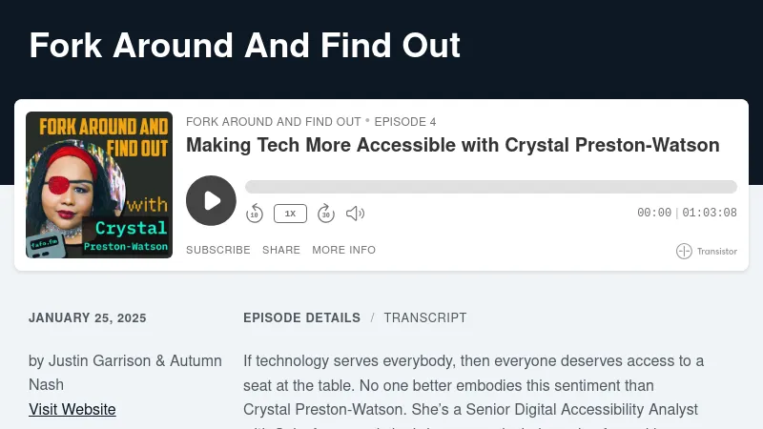This screenshot has width=763, height=429.
Task: Switch to the Episode Details tab
Action: pyautogui.click(x=301, y=317)
